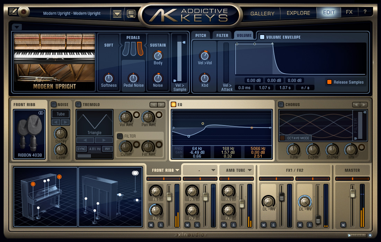Collapse the instrument panel with the top-left arrow
The image size is (381, 242).
tap(16, 27)
